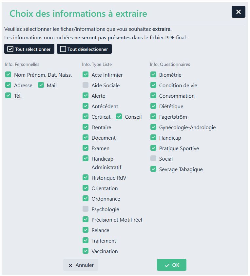Uncheck the Acte Infirmier checkbox

86,75
